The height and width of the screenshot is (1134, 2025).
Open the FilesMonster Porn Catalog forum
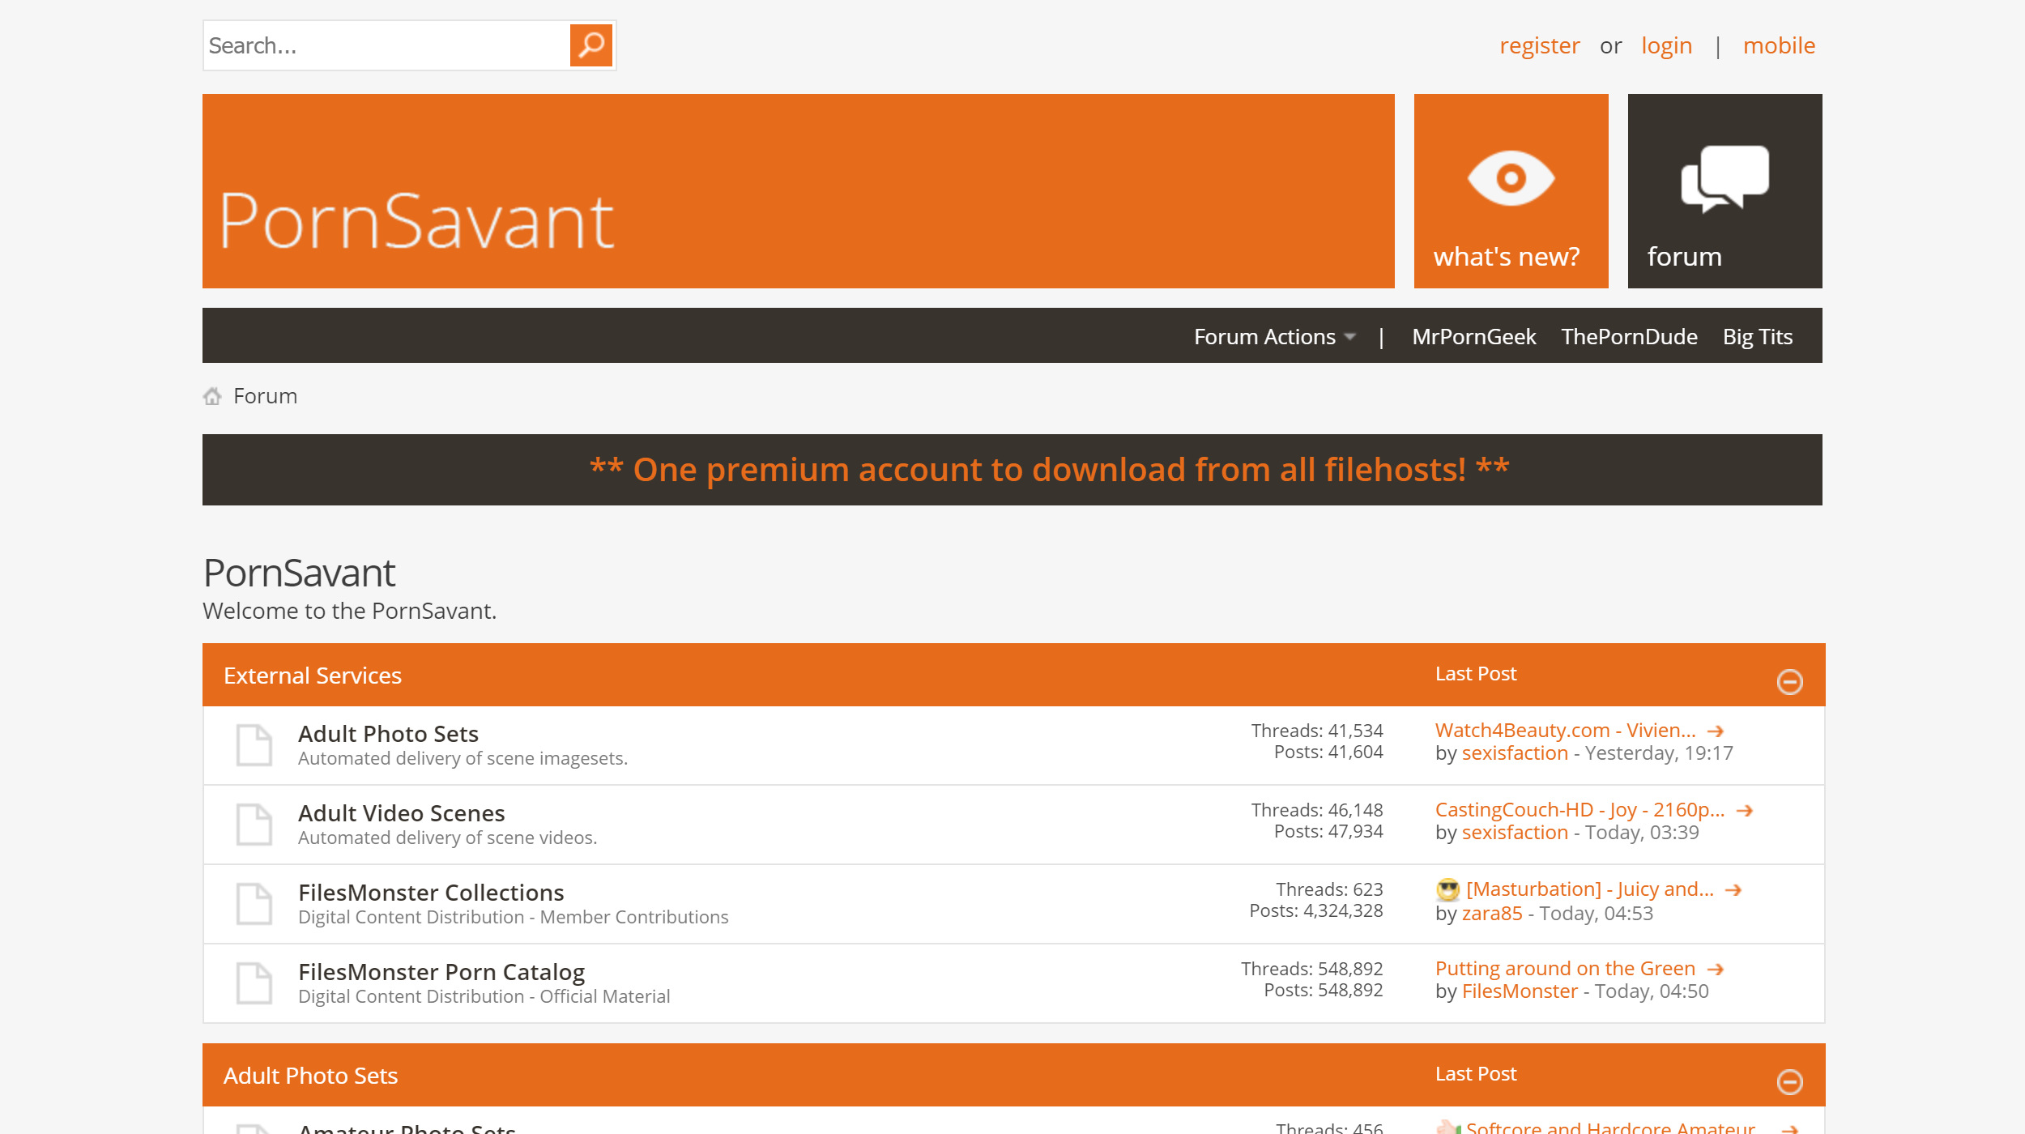click(x=441, y=972)
